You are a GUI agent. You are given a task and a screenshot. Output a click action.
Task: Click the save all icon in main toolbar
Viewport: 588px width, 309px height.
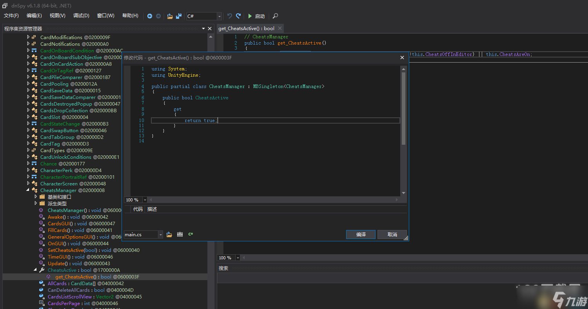click(x=179, y=16)
